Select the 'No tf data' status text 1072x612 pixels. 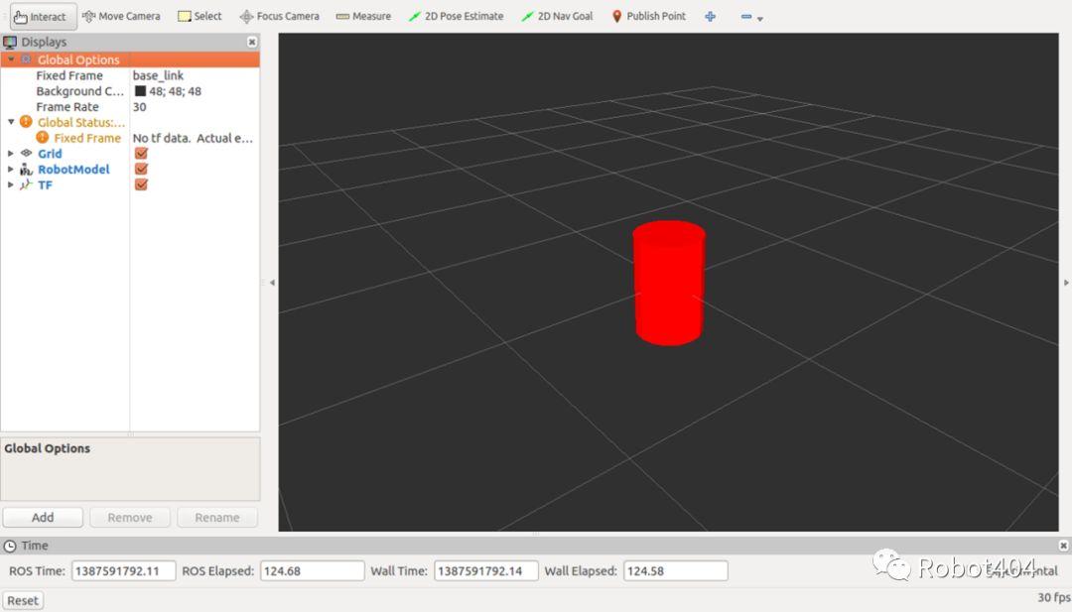(193, 138)
